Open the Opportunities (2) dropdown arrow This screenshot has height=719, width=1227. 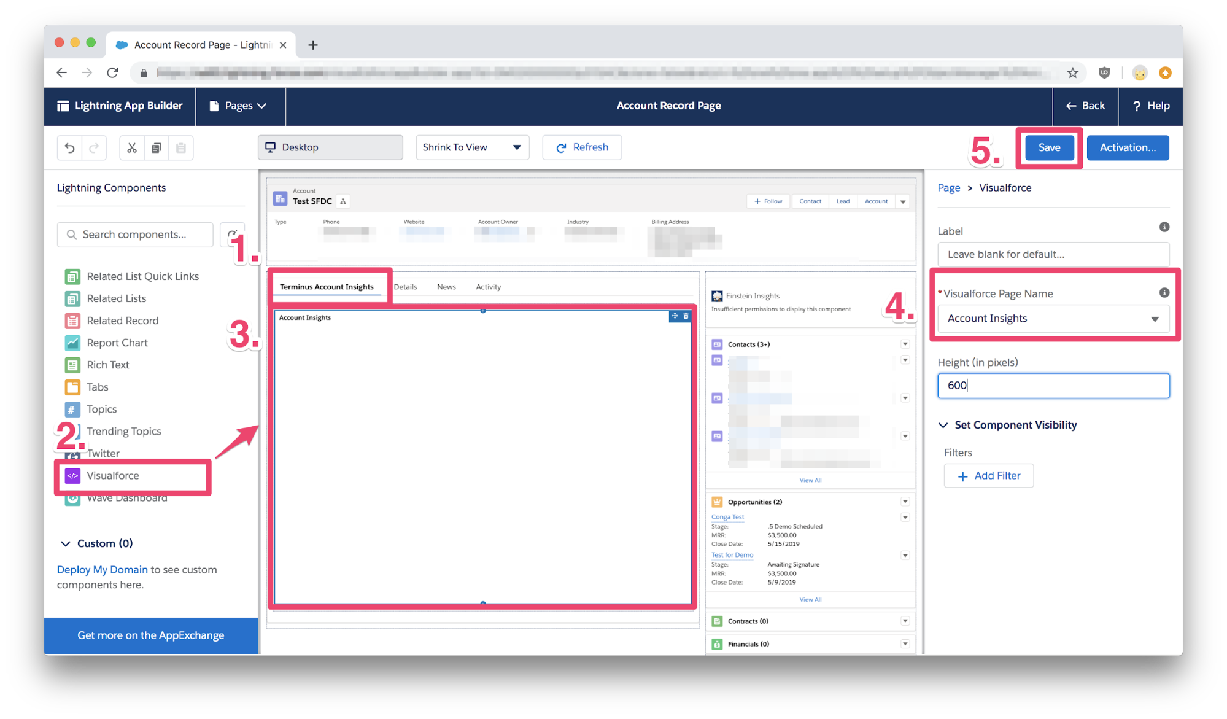pos(905,502)
